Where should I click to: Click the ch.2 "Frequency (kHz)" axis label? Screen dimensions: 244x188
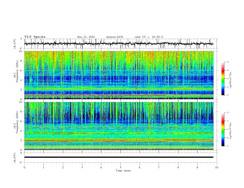click(x=17, y=122)
